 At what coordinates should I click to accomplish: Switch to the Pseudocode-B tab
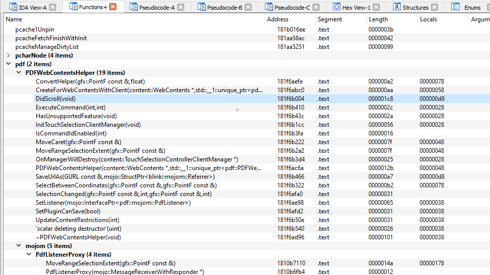click(225, 8)
